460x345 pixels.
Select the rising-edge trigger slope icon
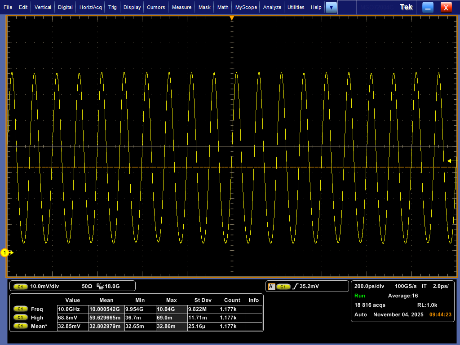click(296, 286)
